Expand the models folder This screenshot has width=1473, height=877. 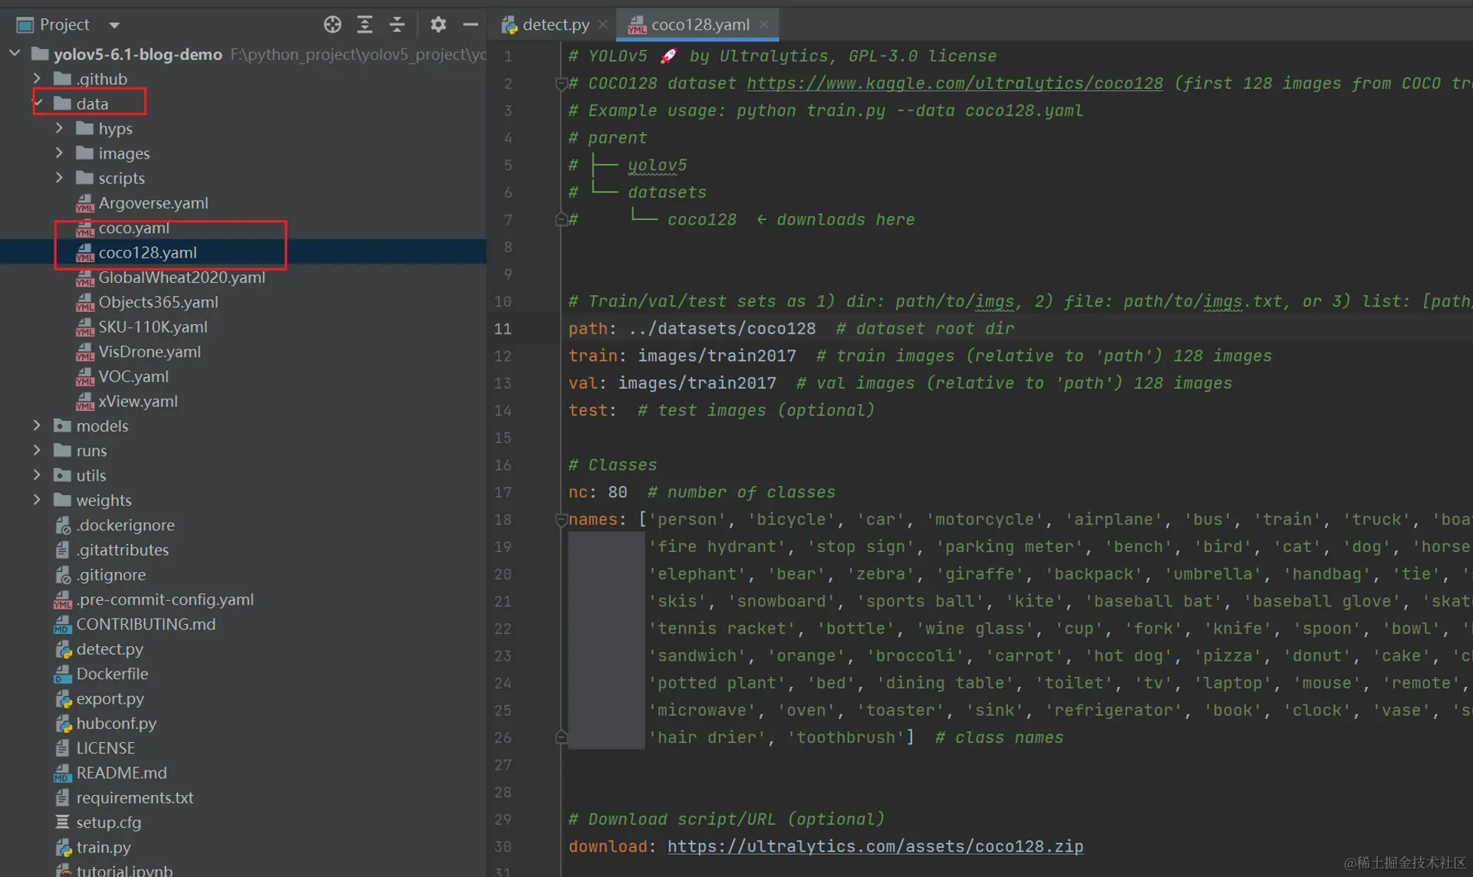pos(37,425)
